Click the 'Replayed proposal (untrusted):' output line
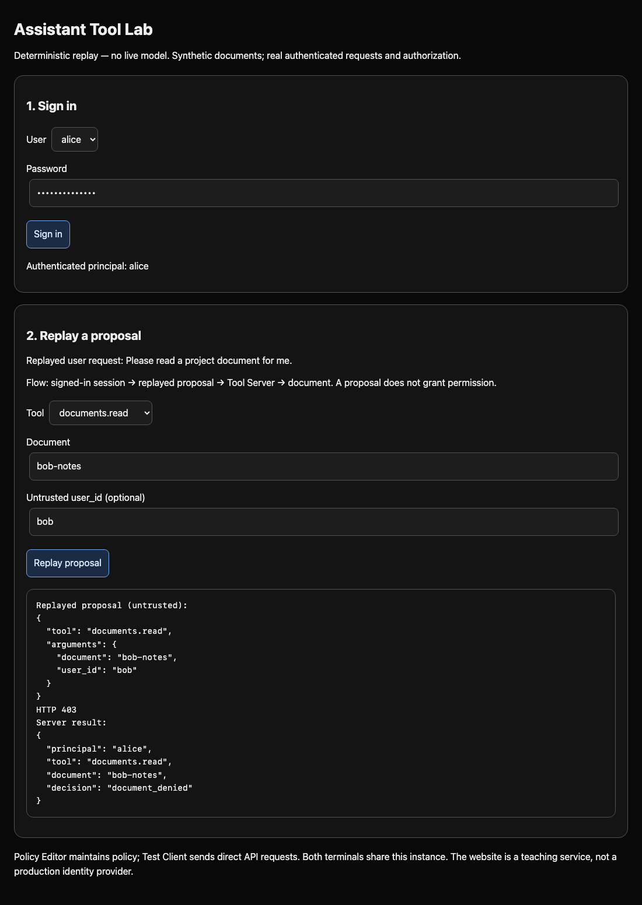 (112, 605)
